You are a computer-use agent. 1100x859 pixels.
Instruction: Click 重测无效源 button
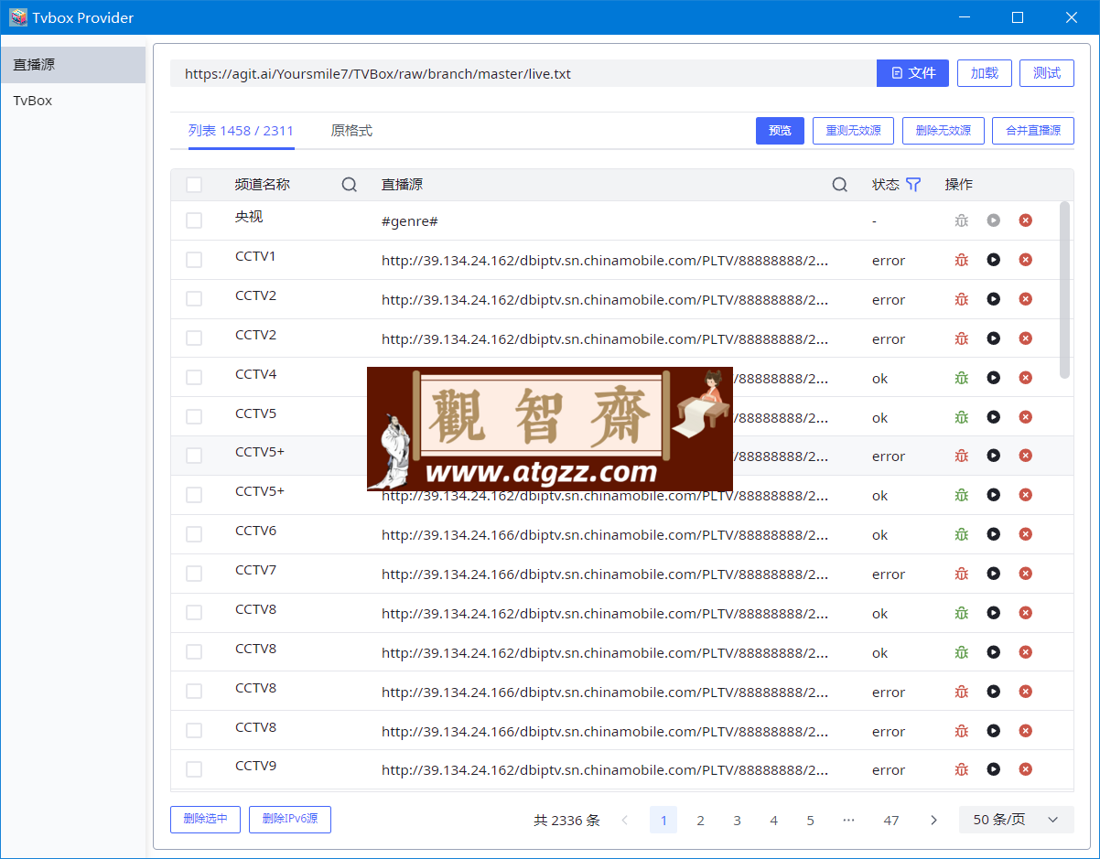pos(853,131)
